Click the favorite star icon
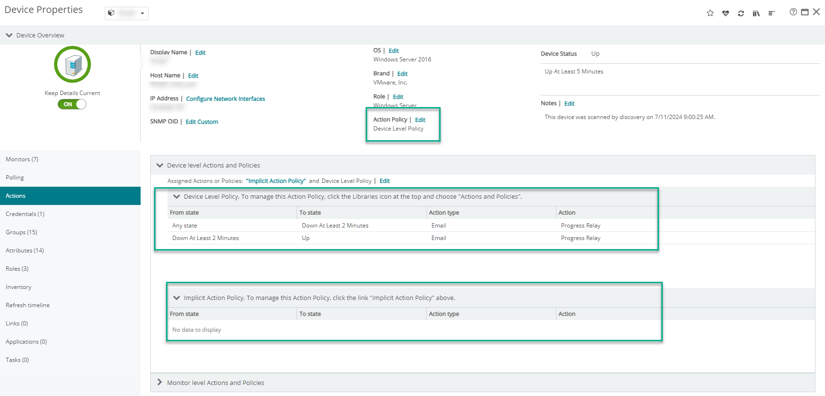This screenshot has height=396, width=825. tap(710, 13)
